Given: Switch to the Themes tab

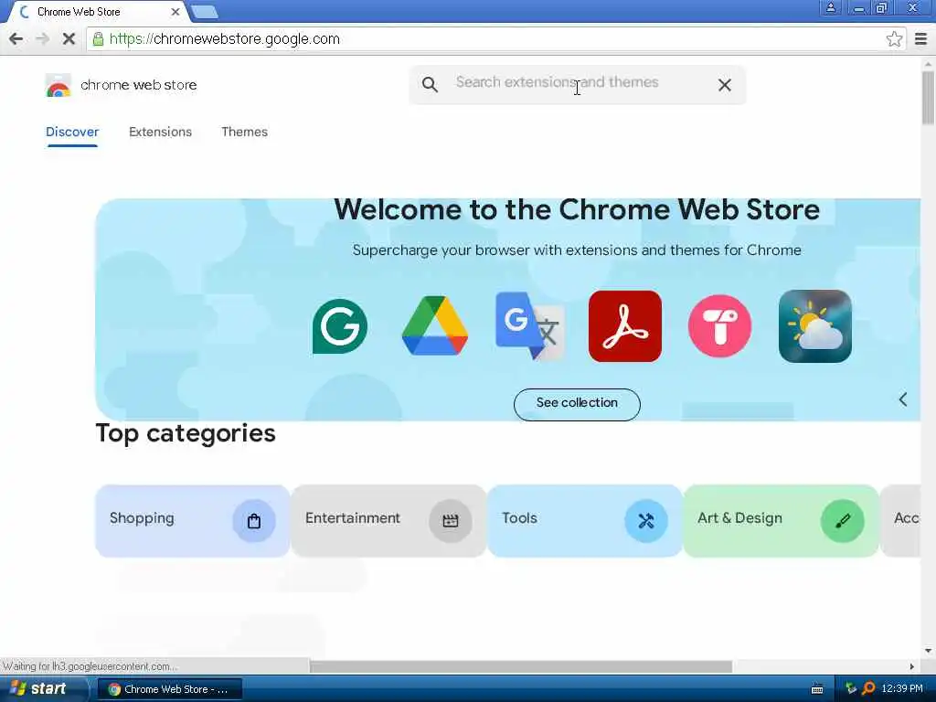Looking at the screenshot, I should (x=244, y=132).
